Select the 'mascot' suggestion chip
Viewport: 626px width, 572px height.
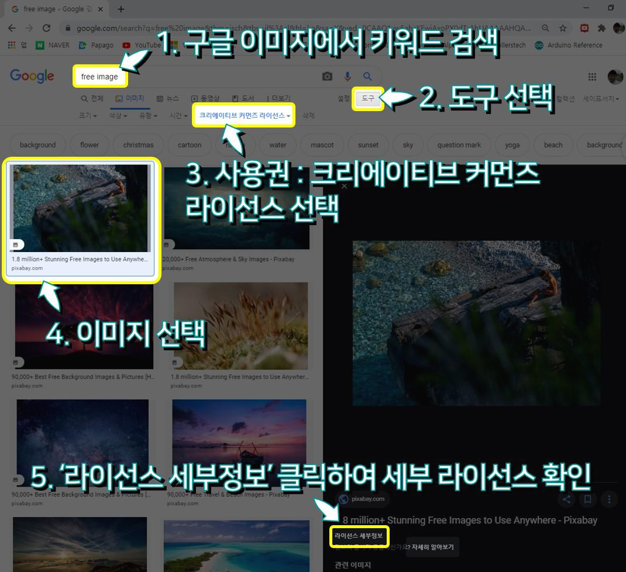[322, 145]
